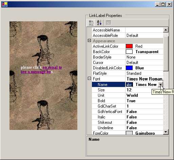Sort properties with the Alphabetical A-Z icon
Viewport: 174px width, 160px height.
99,23
